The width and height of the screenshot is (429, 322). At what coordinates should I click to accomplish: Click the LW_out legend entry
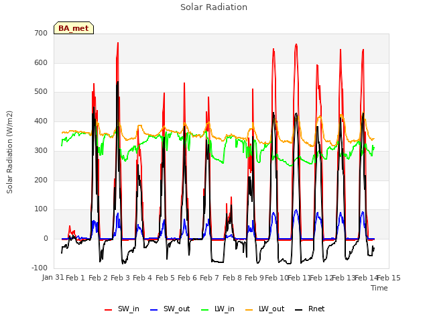265,309
